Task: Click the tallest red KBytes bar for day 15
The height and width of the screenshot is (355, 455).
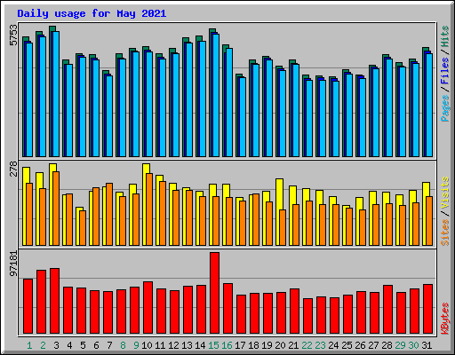Action: click(x=215, y=293)
